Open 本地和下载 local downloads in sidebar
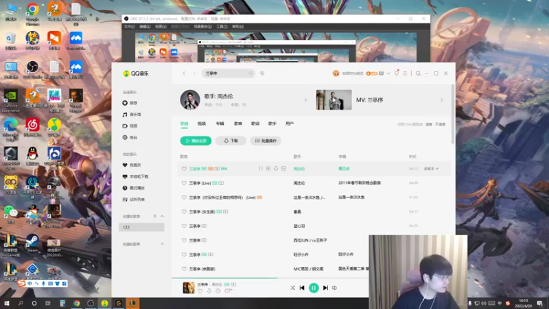This screenshot has width=549, height=309. pos(135,176)
